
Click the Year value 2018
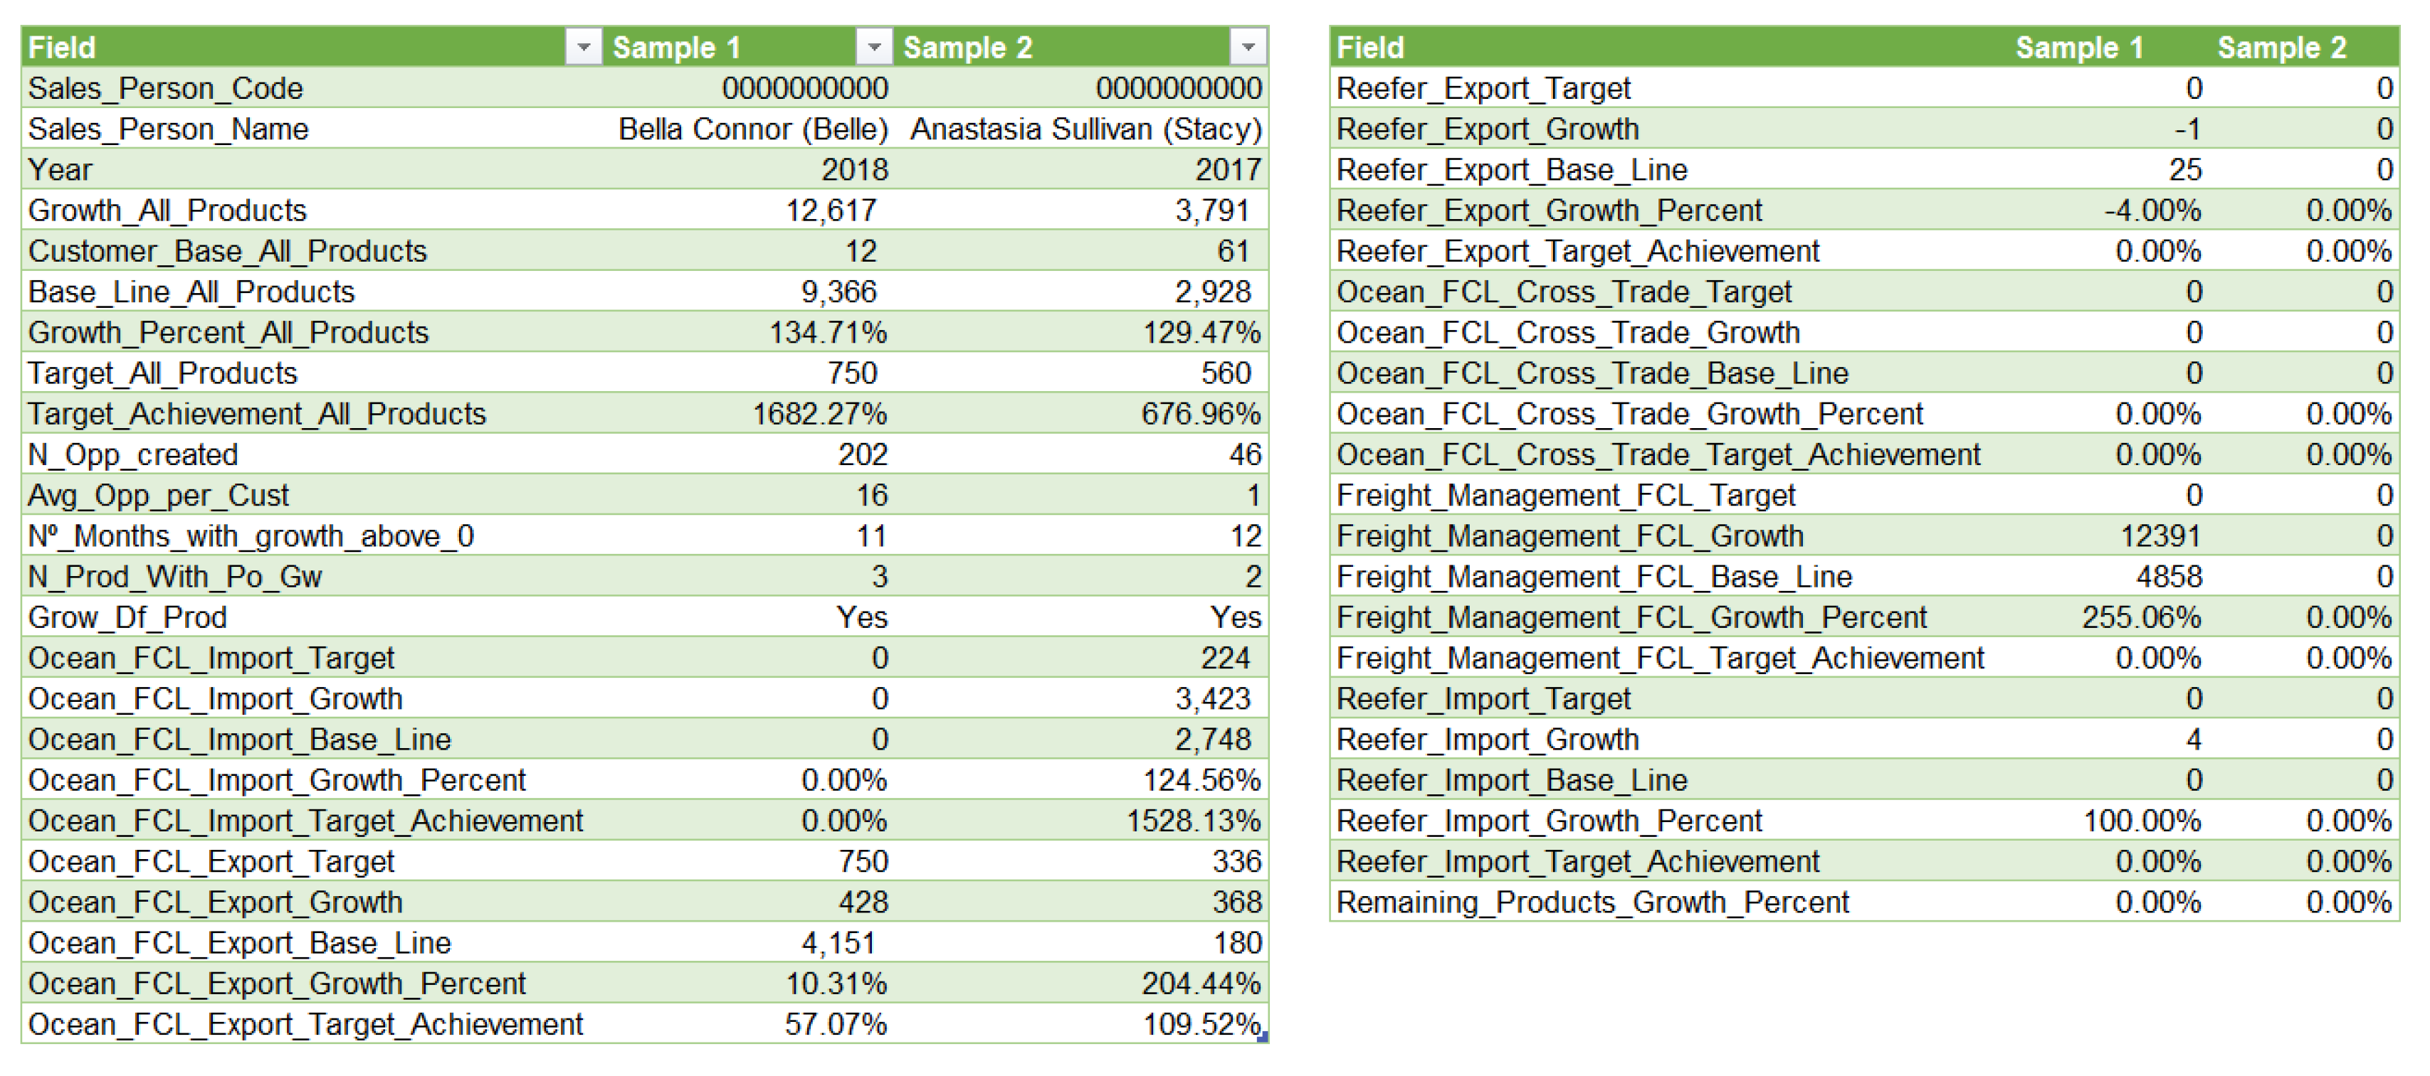[x=853, y=169]
